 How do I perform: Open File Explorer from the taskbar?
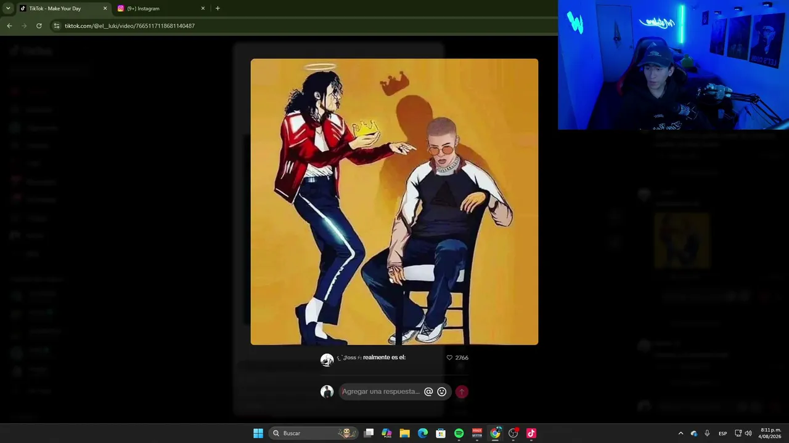[404, 433]
